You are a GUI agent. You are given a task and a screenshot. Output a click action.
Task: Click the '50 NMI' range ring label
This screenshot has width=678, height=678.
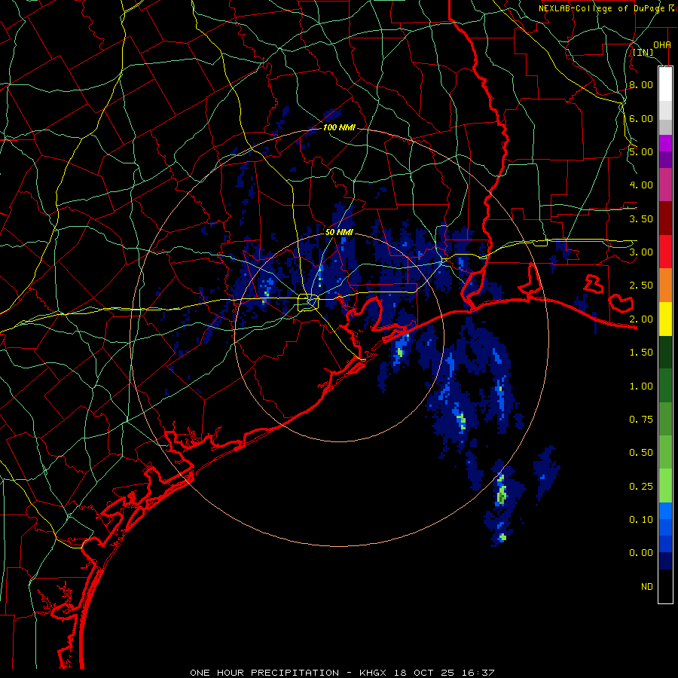[x=339, y=232]
